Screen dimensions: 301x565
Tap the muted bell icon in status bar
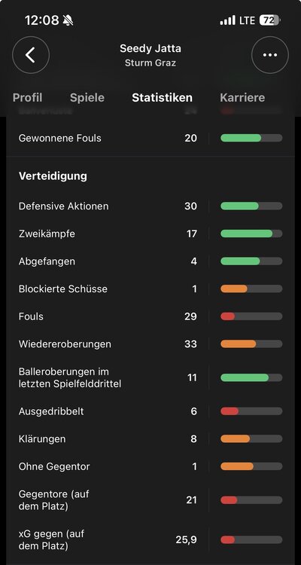pos(68,20)
